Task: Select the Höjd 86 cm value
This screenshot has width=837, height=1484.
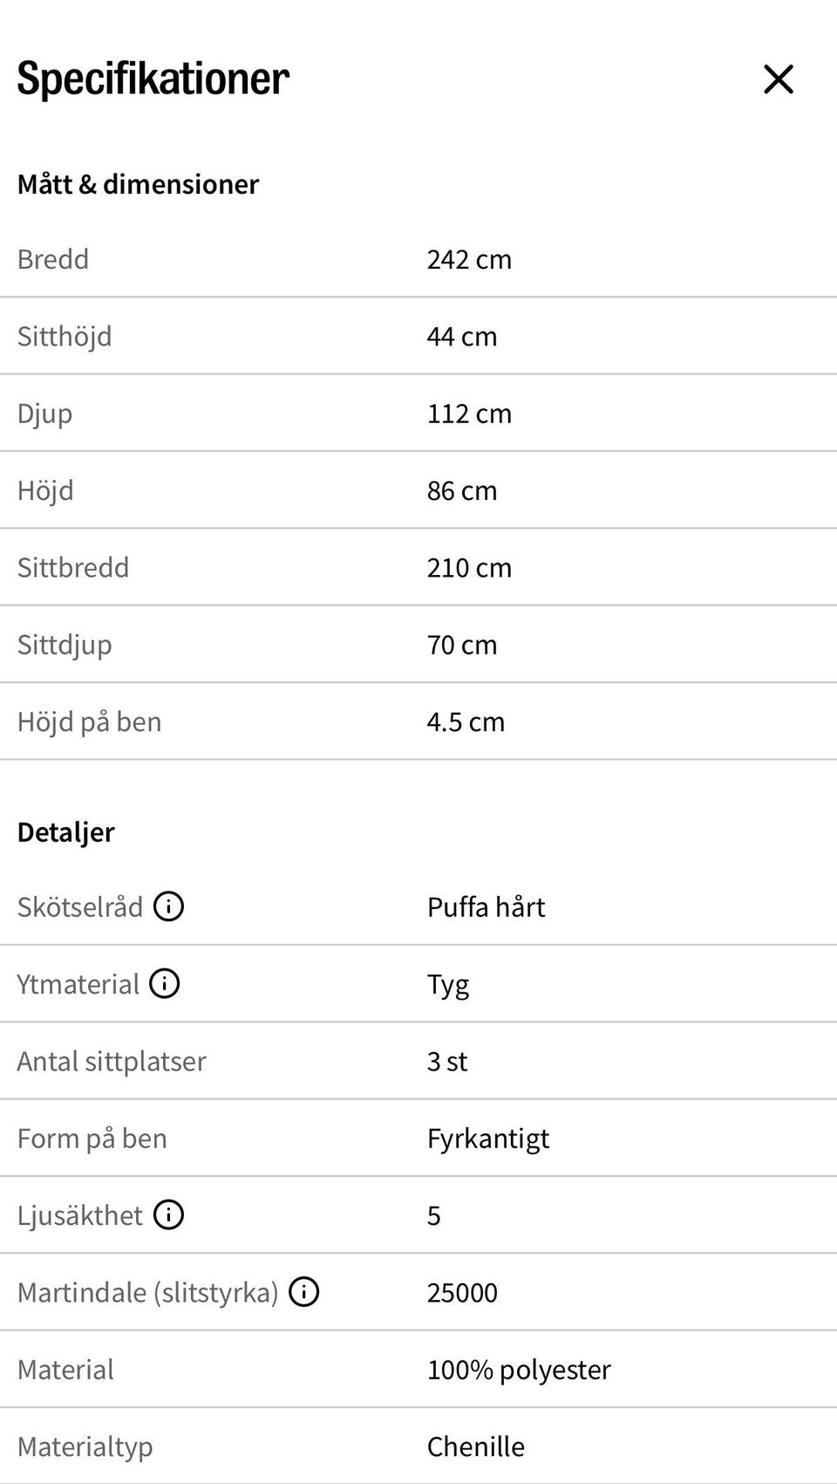Action: [x=462, y=490]
